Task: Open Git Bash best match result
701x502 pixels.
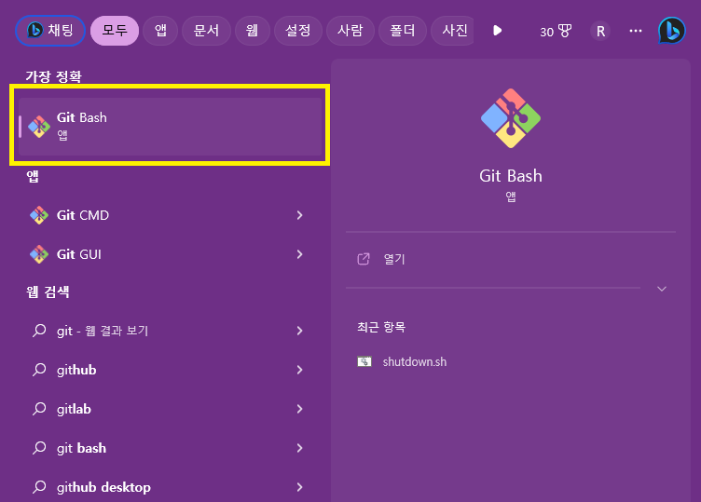Action: 170,127
